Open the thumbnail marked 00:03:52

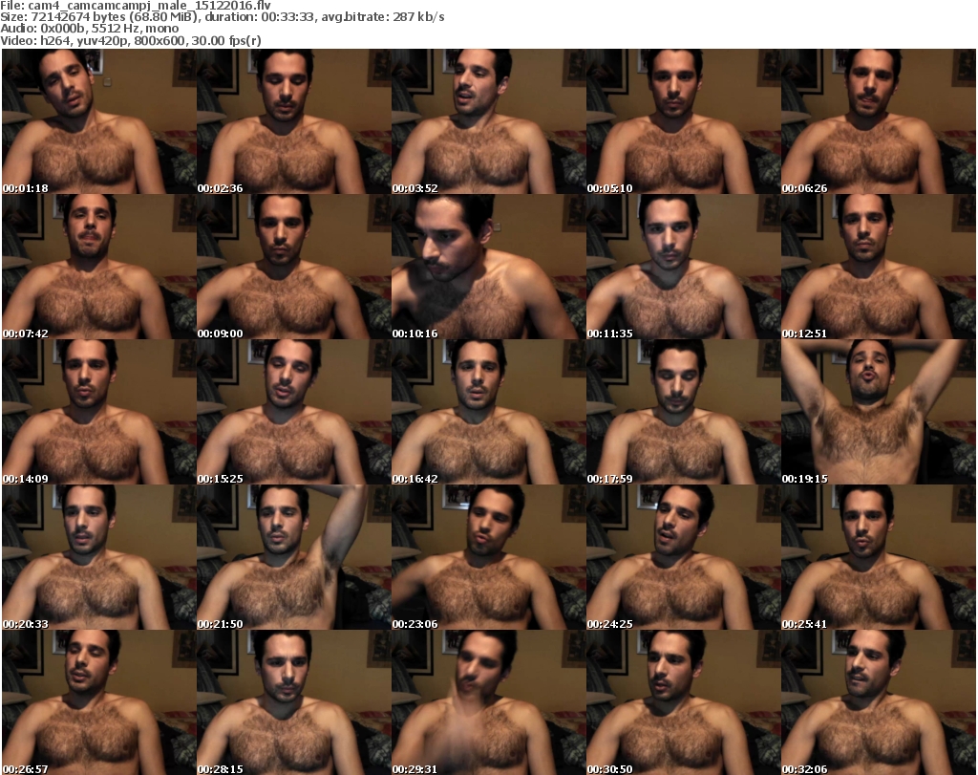(x=488, y=121)
